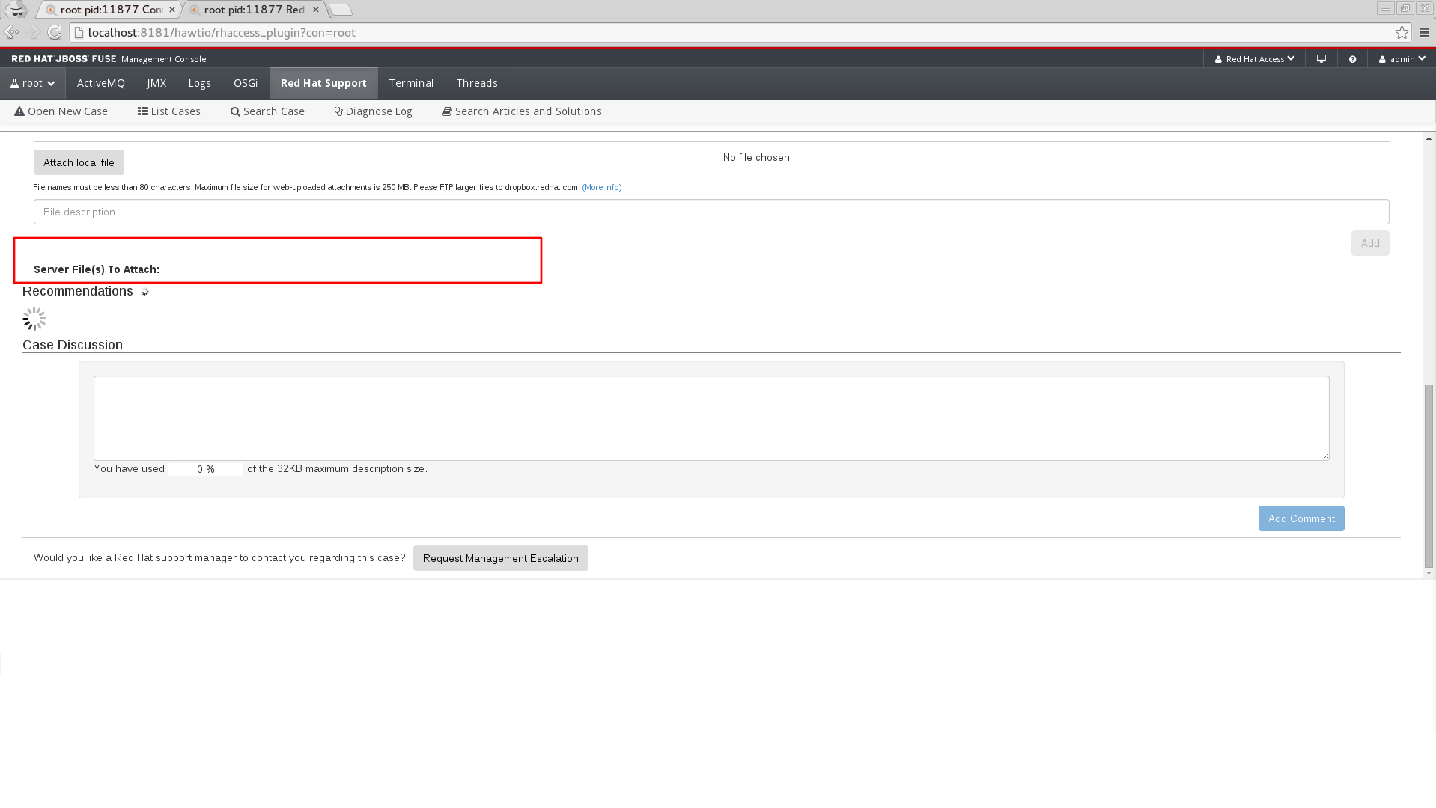
Task: Follow the More info link
Action: 602,187
